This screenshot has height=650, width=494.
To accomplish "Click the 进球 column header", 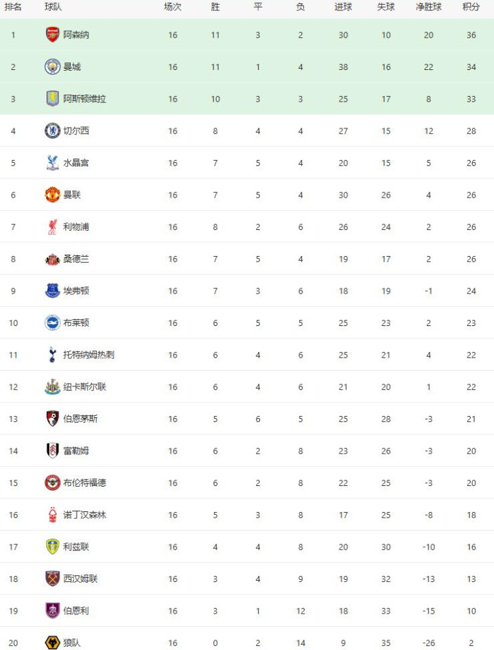I will point(343,7).
